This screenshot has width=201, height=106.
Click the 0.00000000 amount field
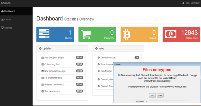pyautogui.click(x=140, y=102)
